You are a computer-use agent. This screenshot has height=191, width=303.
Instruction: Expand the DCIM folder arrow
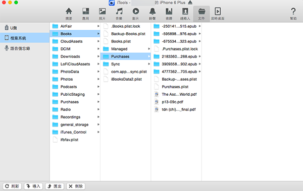[x=98, y=49]
